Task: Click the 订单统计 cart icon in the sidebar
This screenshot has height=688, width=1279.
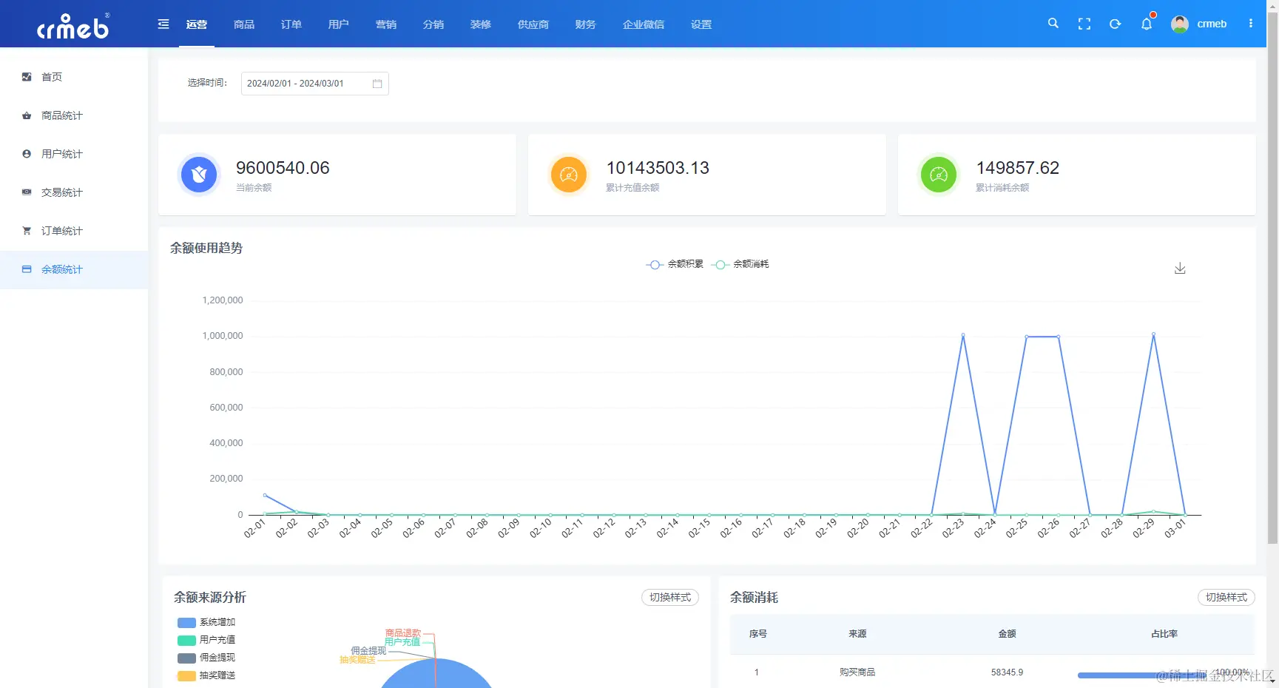Action: pos(27,231)
